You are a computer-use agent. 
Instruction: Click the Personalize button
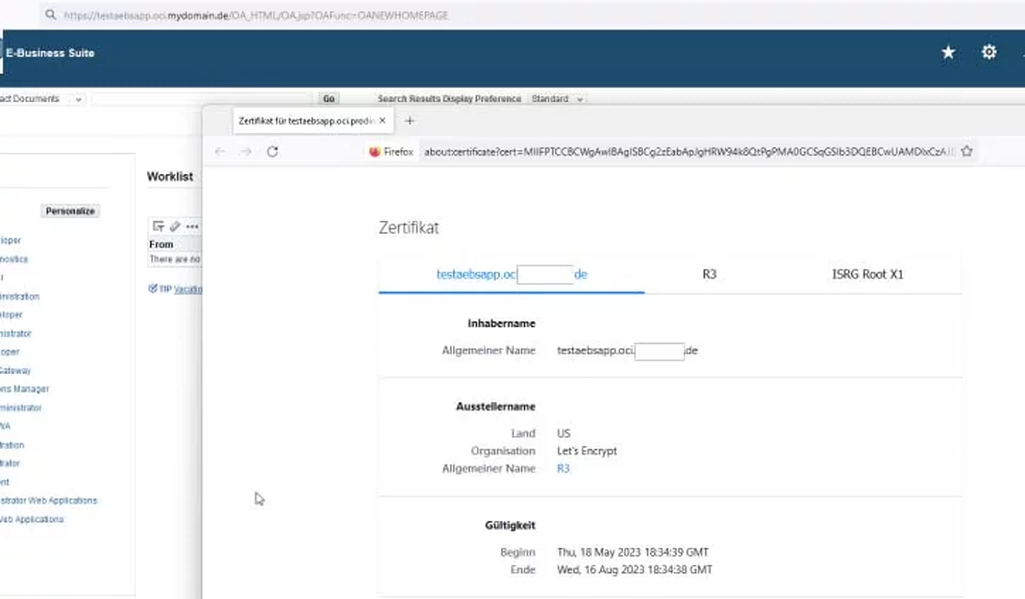[70, 211]
